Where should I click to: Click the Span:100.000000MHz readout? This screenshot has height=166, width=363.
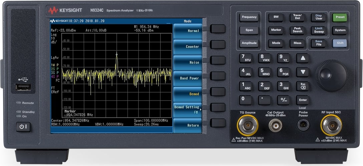[x=151, y=121]
